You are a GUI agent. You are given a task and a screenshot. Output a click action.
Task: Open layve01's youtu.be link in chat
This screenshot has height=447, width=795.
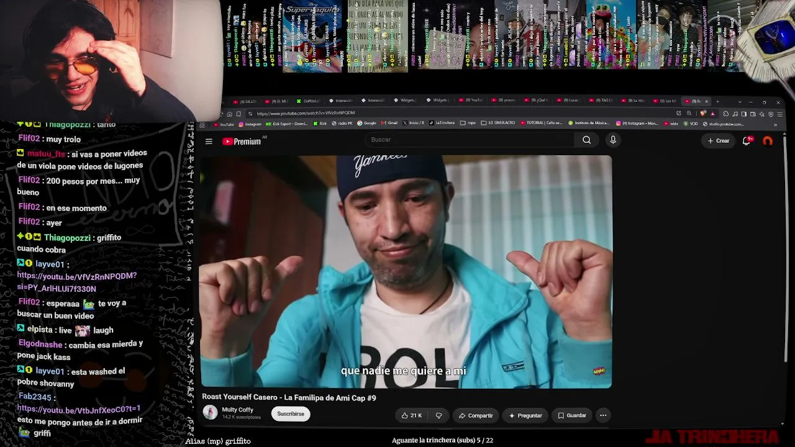click(x=76, y=282)
